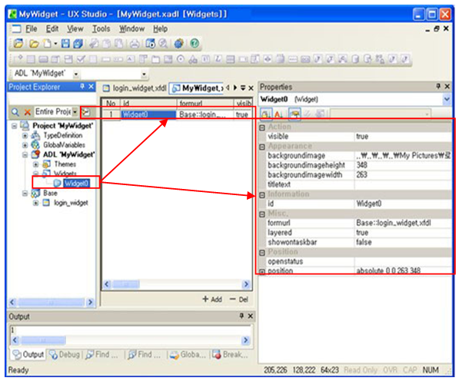Select the text 'A' static component icon
The width and height of the screenshot is (459, 381).
(x=131, y=59)
